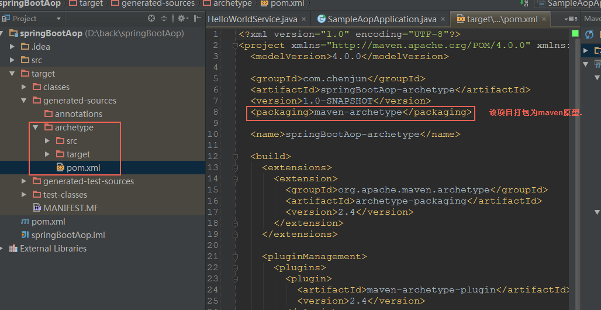Expand the test-classes folder
The width and height of the screenshot is (601, 310).
coord(24,195)
